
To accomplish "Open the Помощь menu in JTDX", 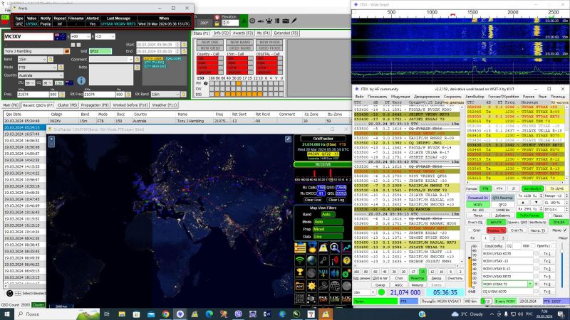I will tap(557, 97).
